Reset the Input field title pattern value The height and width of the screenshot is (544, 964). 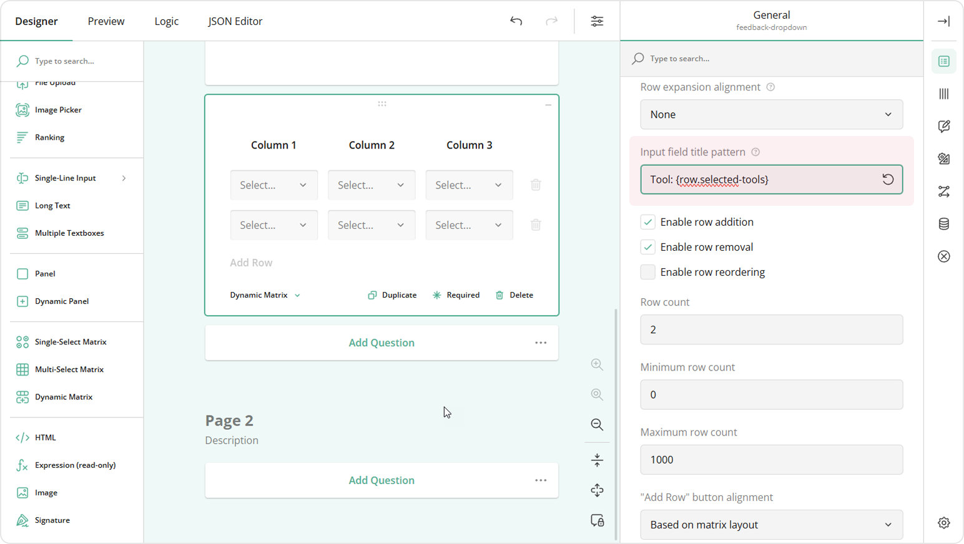[888, 179]
